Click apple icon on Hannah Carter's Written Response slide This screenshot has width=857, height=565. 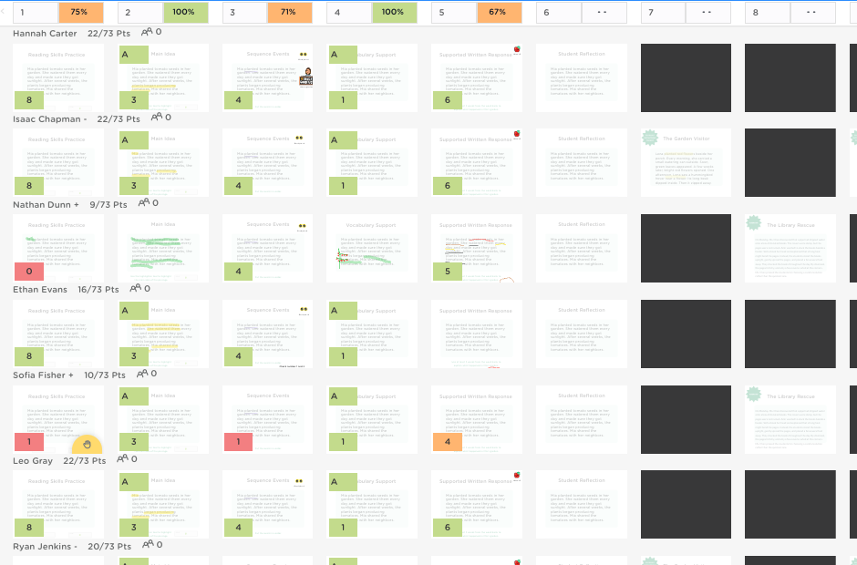pyautogui.click(x=517, y=50)
